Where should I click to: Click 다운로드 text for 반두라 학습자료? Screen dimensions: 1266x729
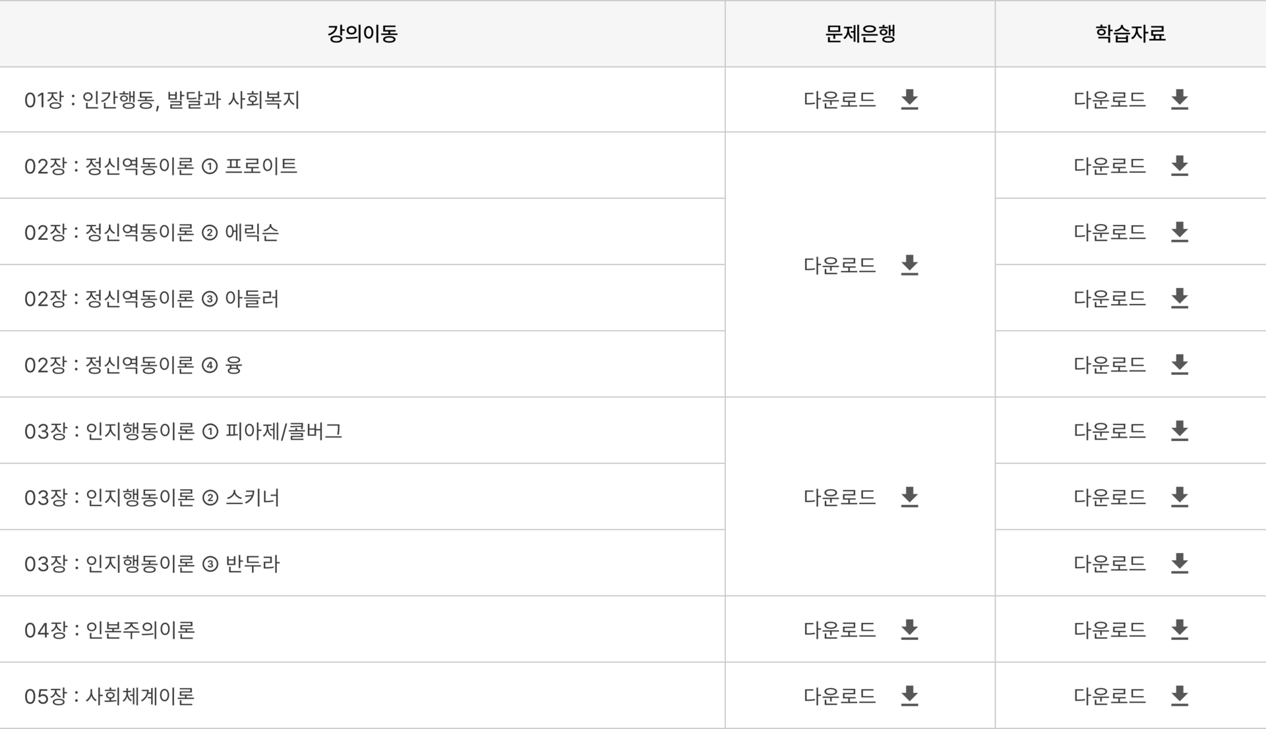pos(1110,564)
